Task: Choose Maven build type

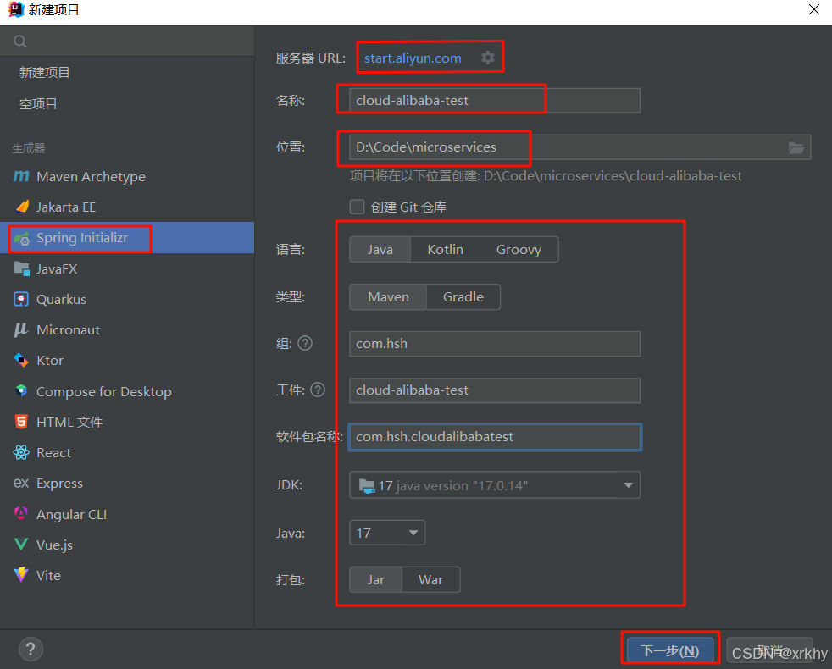Action: 388,296
